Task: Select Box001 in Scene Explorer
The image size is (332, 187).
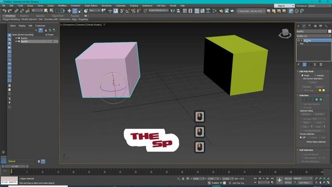Action: pyautogui.click(x=24, y=38)
